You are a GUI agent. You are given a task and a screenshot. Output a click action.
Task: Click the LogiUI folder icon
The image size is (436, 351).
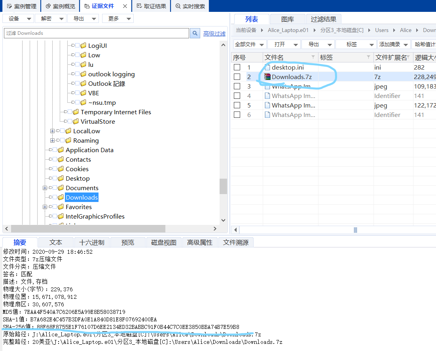pyautogui.click(x=83, y=45)
